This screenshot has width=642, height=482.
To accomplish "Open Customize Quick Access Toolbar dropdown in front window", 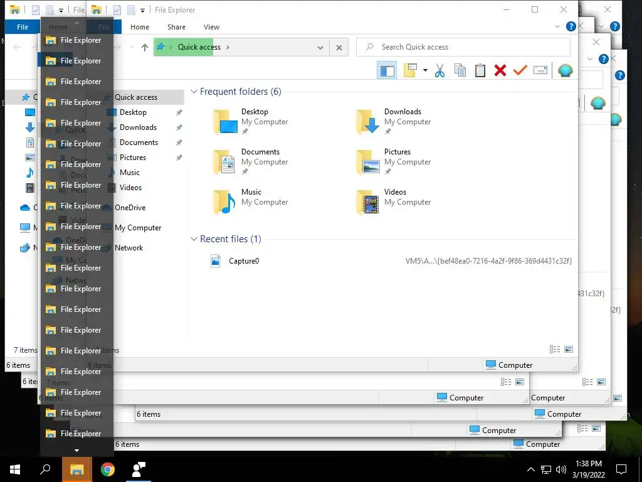I will [142, 10].
